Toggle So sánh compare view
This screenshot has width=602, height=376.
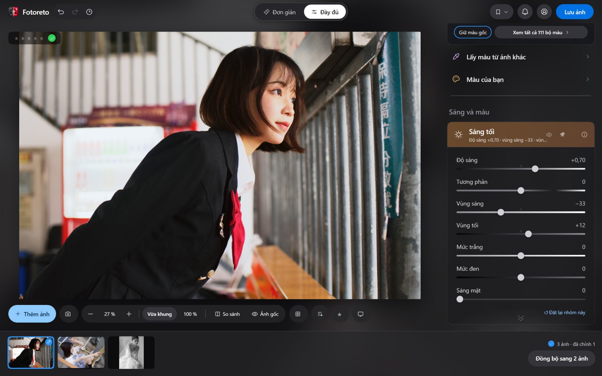point(227,314)
